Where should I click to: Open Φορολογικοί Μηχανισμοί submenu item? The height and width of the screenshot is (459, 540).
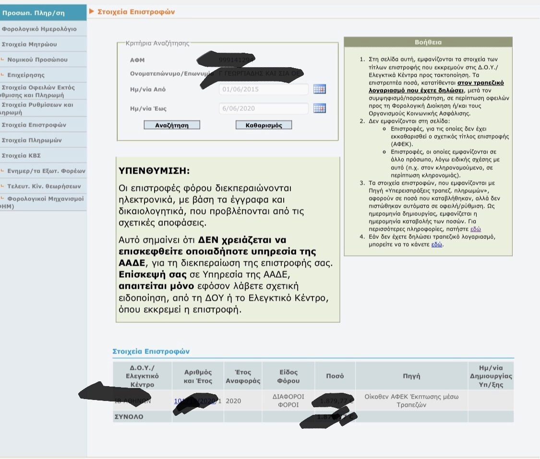coord(45,199)
